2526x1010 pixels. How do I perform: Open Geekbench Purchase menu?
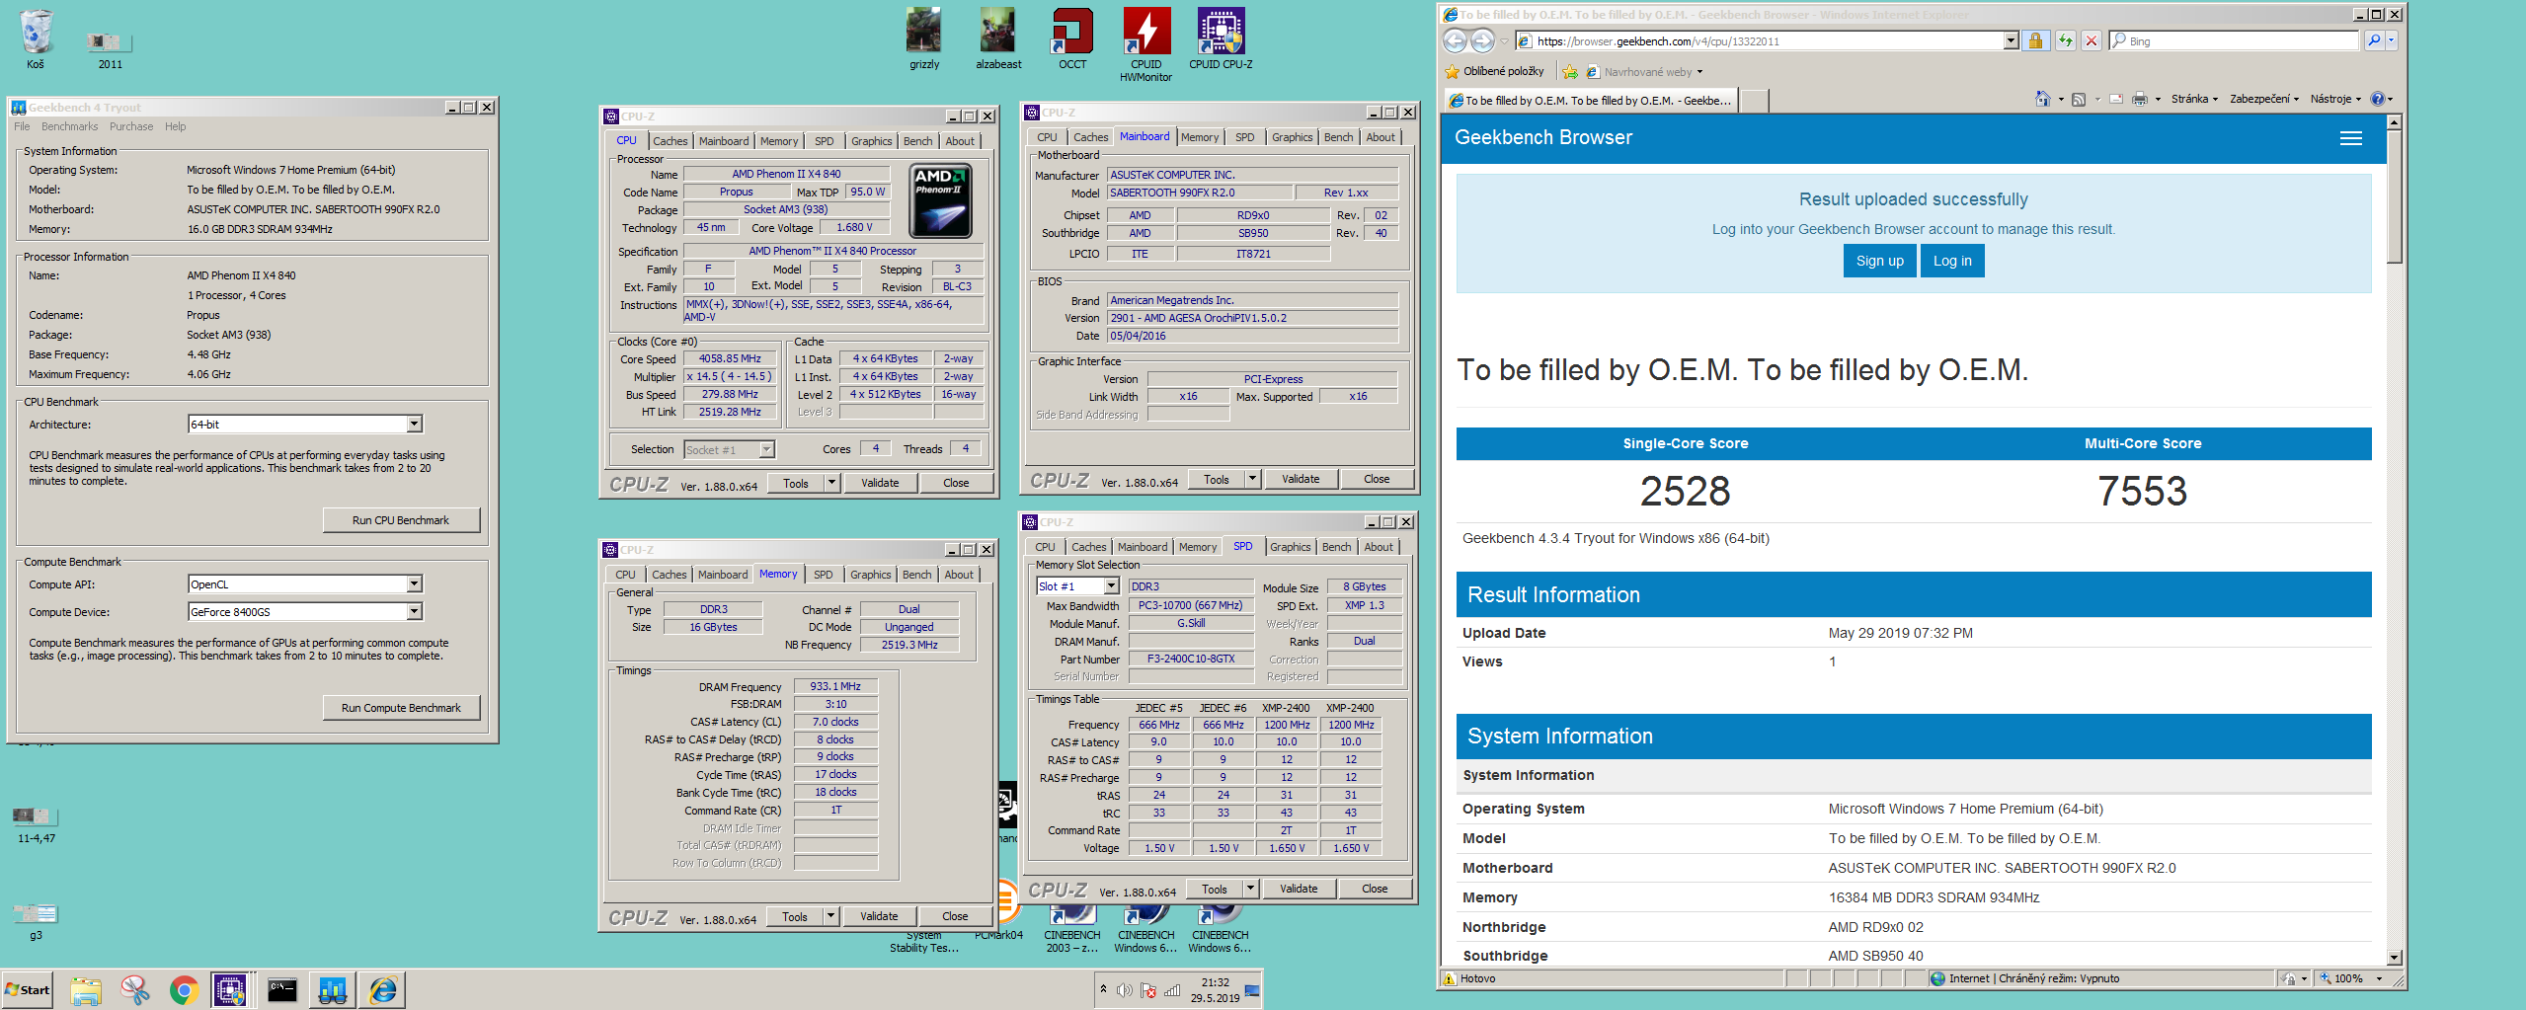tap(131, 126)
